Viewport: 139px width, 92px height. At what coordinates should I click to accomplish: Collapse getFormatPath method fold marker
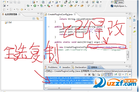[49, 26]
